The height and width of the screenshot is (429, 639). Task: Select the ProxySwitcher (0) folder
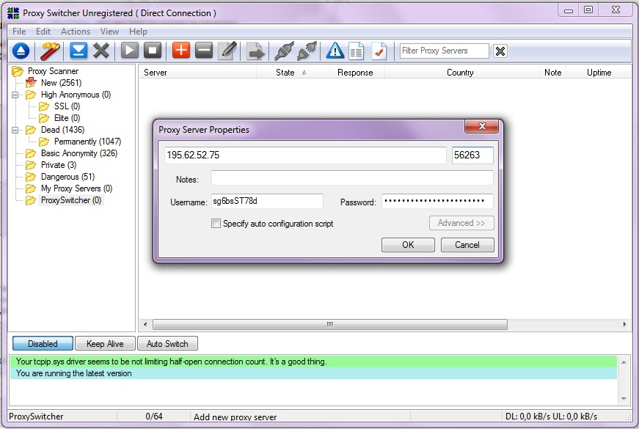(71, 200)
